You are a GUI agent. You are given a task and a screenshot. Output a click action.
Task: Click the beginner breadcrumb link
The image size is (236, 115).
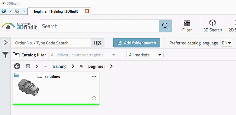(x=97, y=66)
